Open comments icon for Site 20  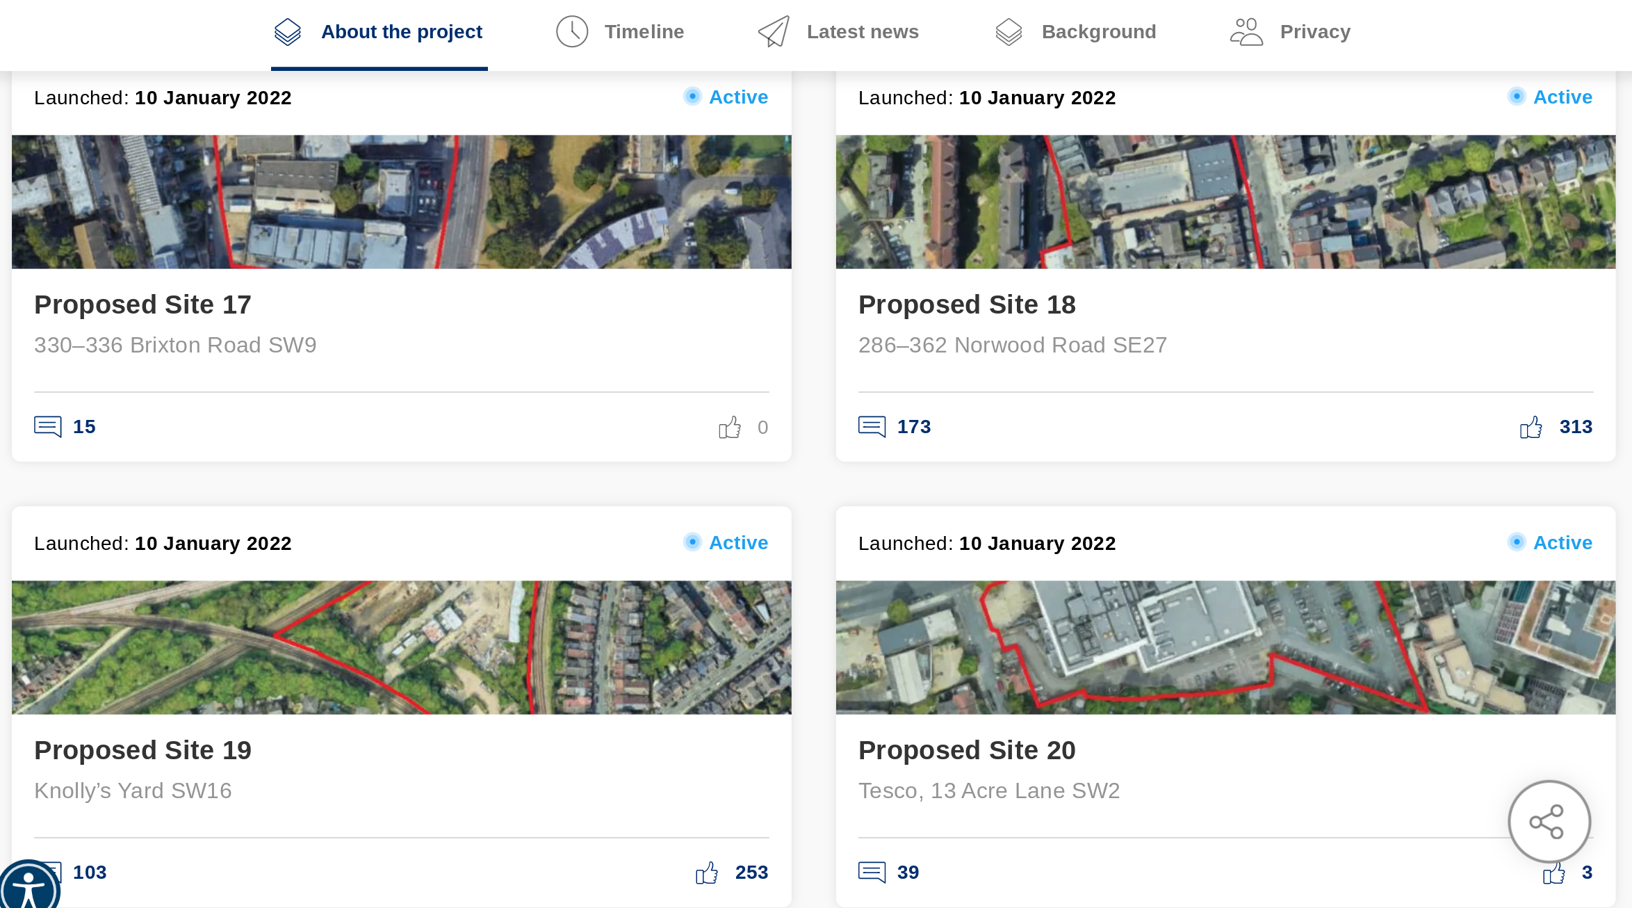[872, 872]
